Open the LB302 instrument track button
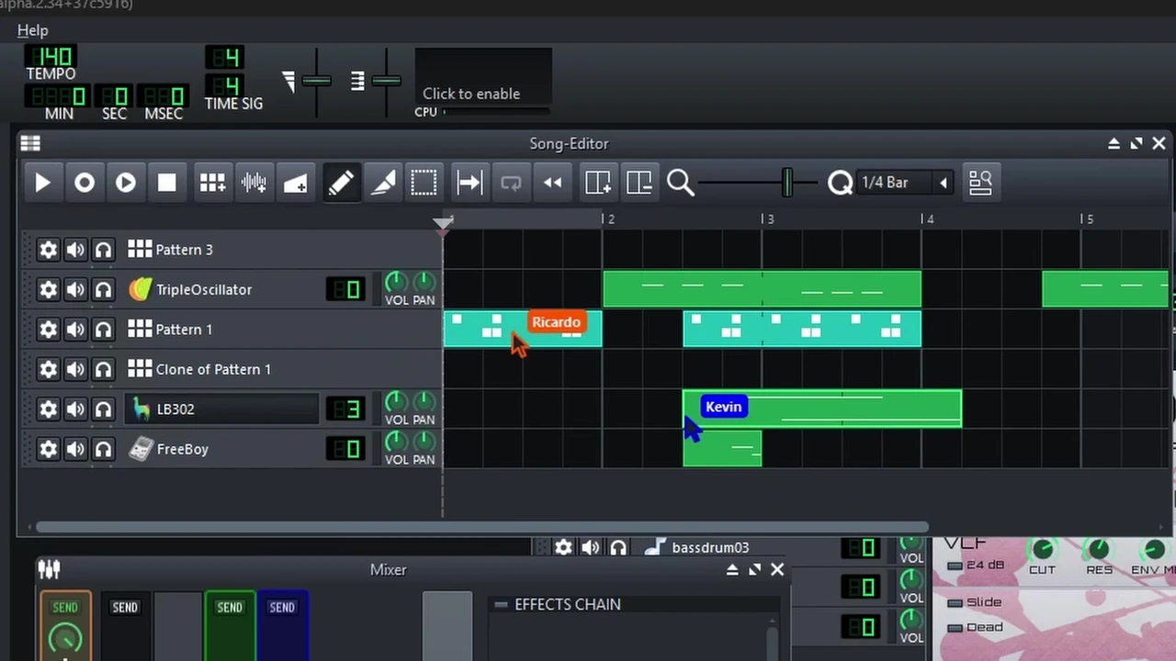Viewport: 1176px width, 661px height. [221, 409]
